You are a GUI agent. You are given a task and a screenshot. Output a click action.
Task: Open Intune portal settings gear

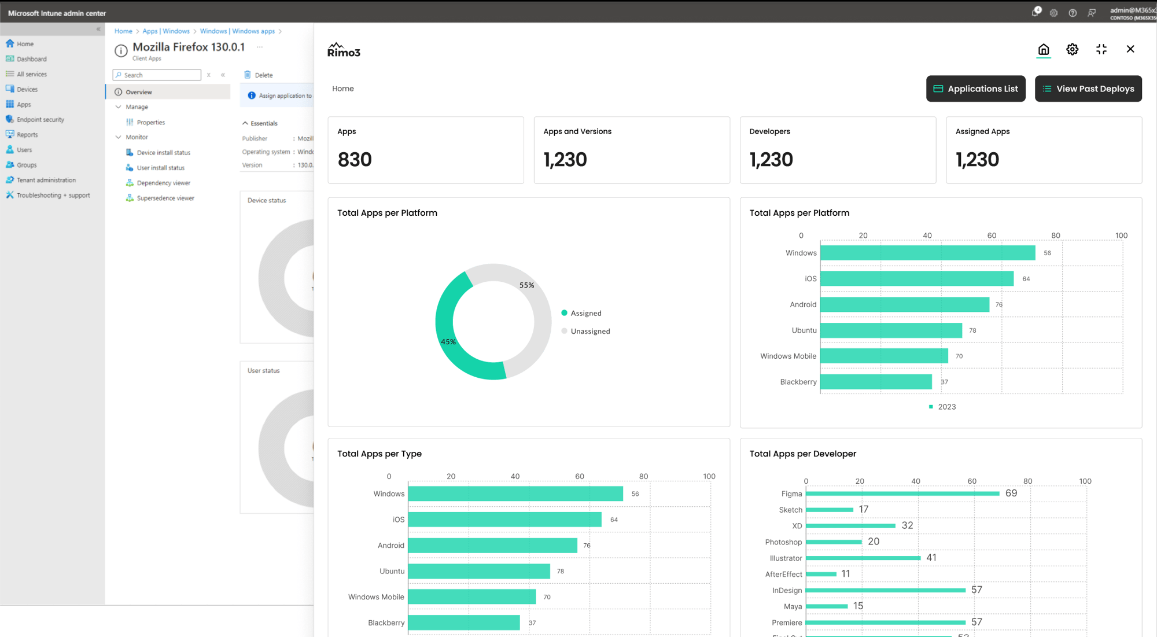pos(1053,13)
